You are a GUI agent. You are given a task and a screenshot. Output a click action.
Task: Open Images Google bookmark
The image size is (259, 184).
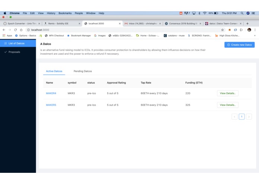coord(100,35)
